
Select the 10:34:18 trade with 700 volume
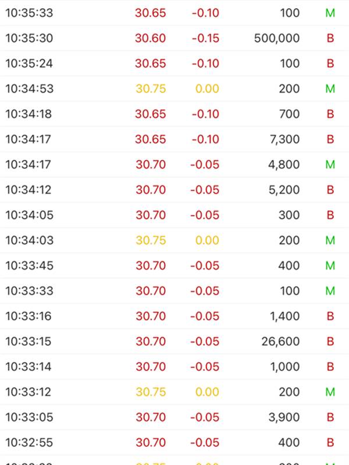pos(174,114)
